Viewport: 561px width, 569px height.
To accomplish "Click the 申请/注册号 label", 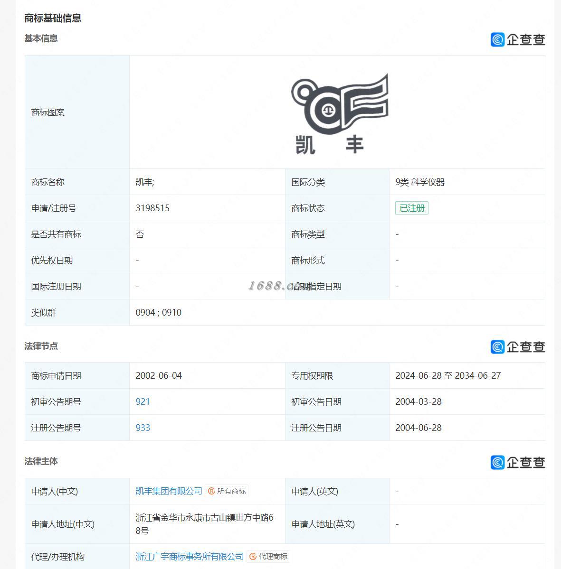I will (x=54, y=208).
